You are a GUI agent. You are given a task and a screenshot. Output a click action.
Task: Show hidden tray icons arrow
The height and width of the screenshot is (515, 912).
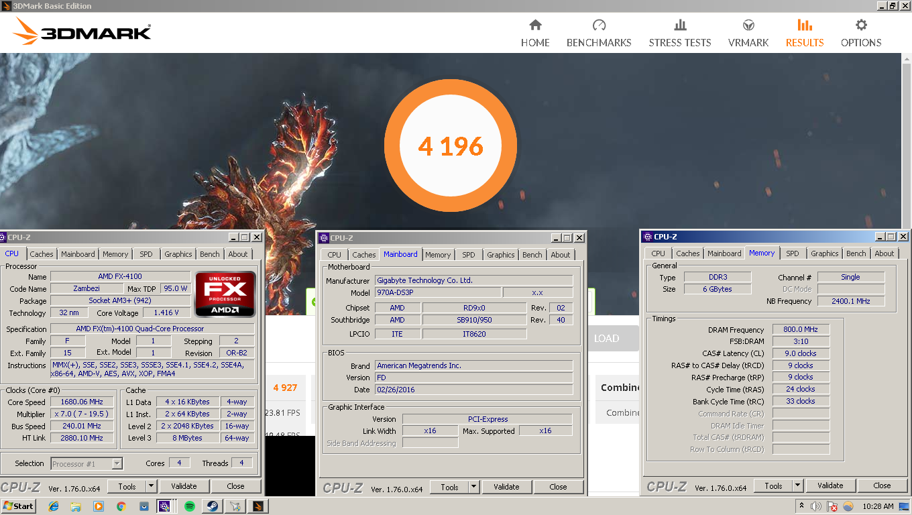(x=801, y=506)
